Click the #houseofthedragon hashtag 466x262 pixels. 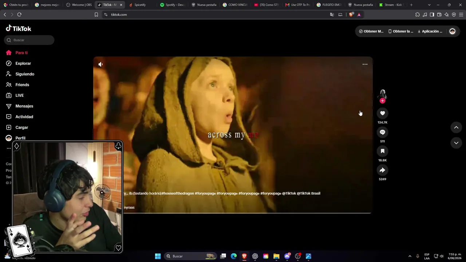(177, 193)
